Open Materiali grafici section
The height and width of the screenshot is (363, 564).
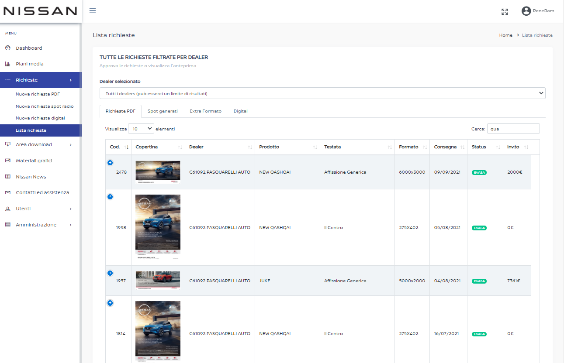34,161
